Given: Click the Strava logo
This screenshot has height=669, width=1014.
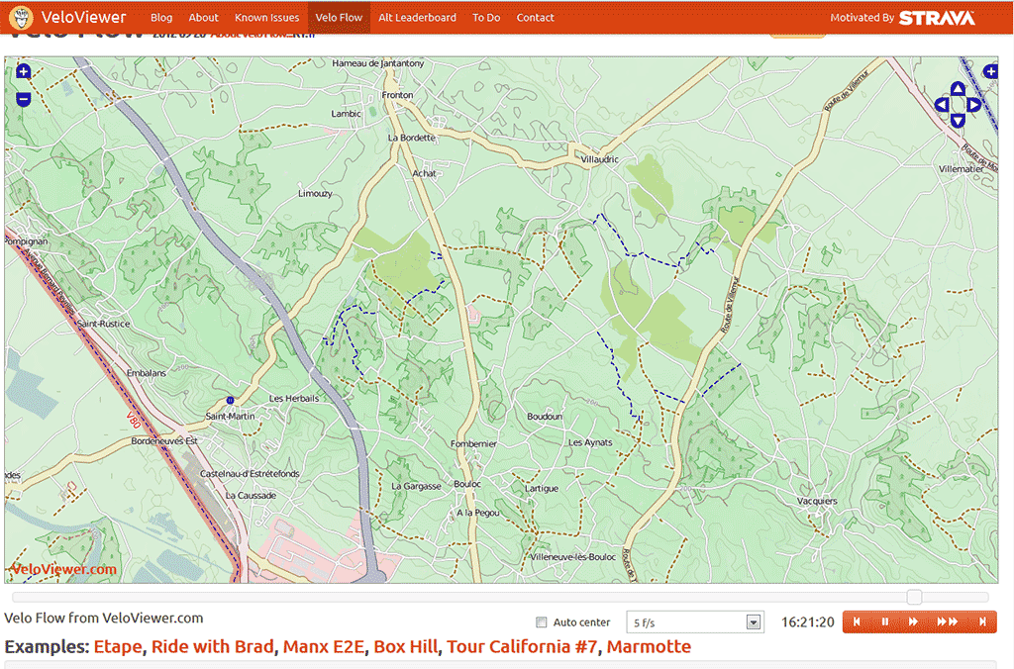Looking at the screenshot, I should [937, 18].
